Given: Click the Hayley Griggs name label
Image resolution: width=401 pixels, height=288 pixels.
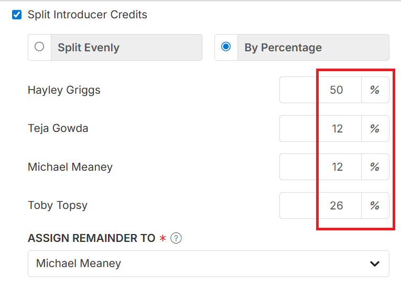Looking at the screenshot, I should point(64,90).
